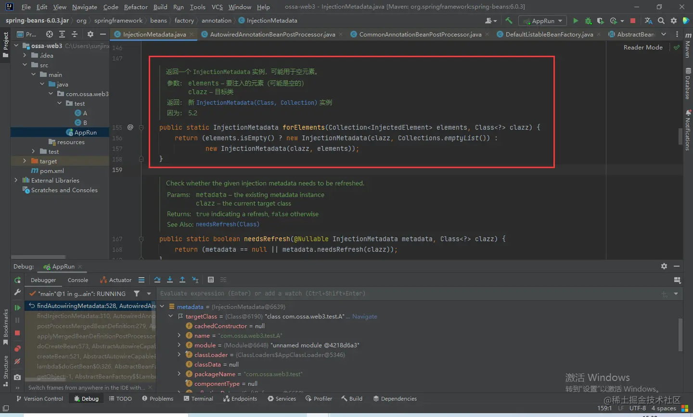The height and width of the screenshot is (417, 693).
Task: Expand the classLoader field node
Action: [180, 355]
